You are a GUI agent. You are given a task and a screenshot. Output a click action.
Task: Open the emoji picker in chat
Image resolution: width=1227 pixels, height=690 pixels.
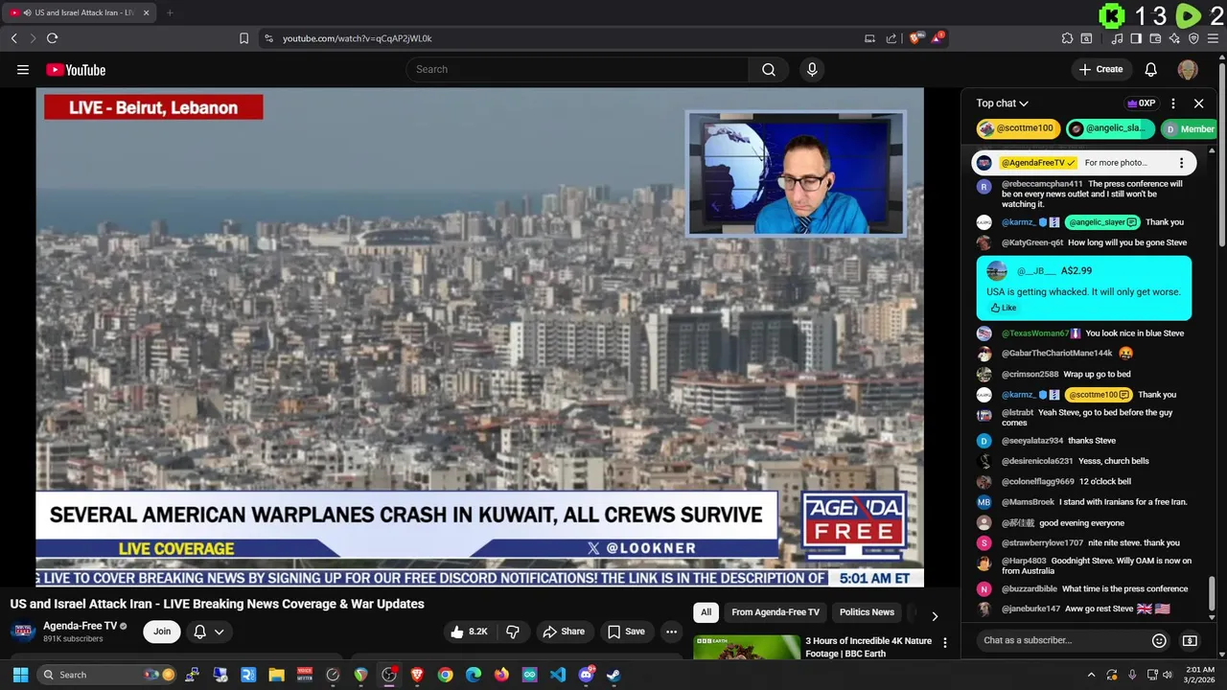tap(1159, 640)
